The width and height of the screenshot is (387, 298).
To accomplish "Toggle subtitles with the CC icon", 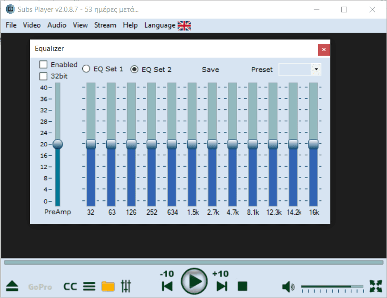I will pos(70,287).
